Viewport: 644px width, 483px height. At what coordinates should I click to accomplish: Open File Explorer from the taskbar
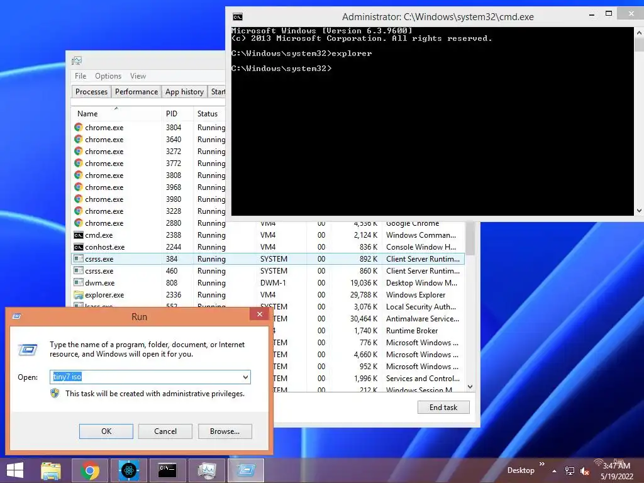(50, 470)
